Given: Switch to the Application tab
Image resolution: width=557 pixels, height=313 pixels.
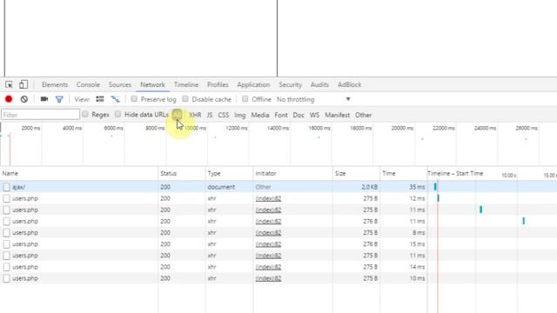Looking at the screenshot, I should [253, 85].
